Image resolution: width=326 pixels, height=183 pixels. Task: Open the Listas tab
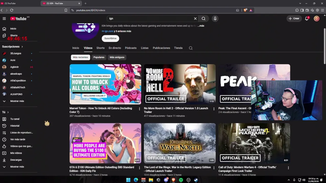click(x=145, y=48)
